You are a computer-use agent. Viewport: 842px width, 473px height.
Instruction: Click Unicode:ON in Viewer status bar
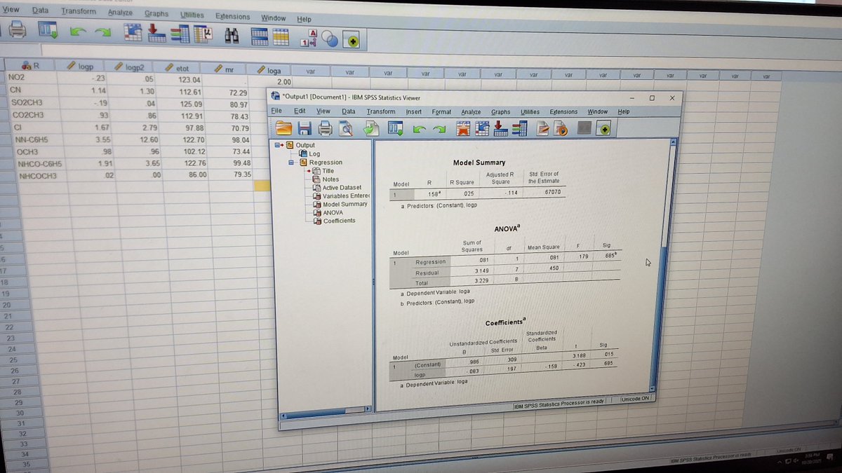pyautogui.click(x=634, y=398)
